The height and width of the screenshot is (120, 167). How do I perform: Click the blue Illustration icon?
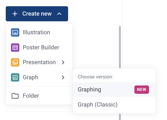coord(15,32)
